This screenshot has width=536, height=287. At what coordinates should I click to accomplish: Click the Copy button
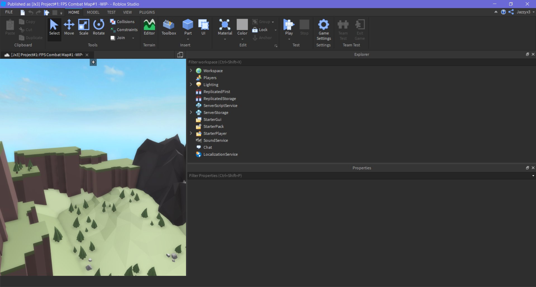click(x=27, y=22)
